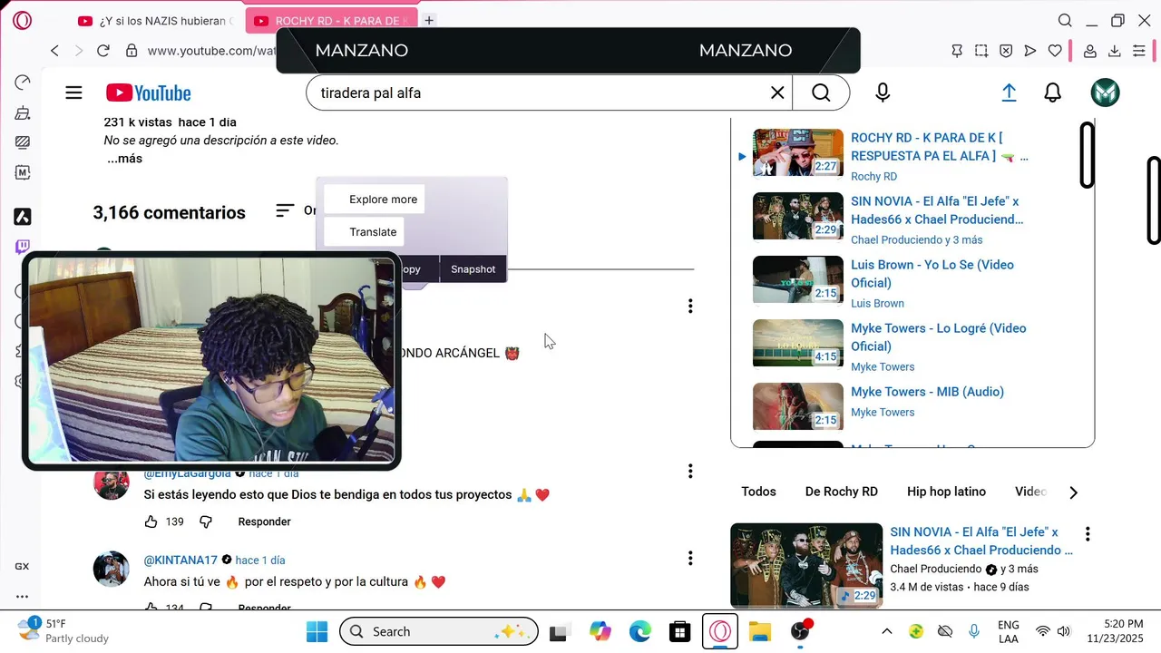Open File Explorer from taskbar
The height and width of the screenshot is (653, 1161).
[760, 631]
